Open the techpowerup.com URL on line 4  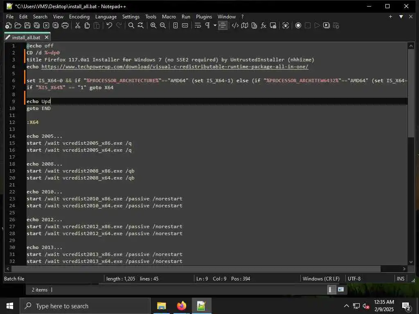pos(175,67)
